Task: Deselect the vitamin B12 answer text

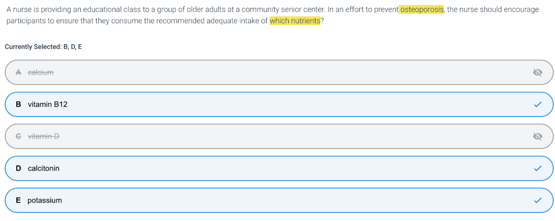Action: point(47,104)
